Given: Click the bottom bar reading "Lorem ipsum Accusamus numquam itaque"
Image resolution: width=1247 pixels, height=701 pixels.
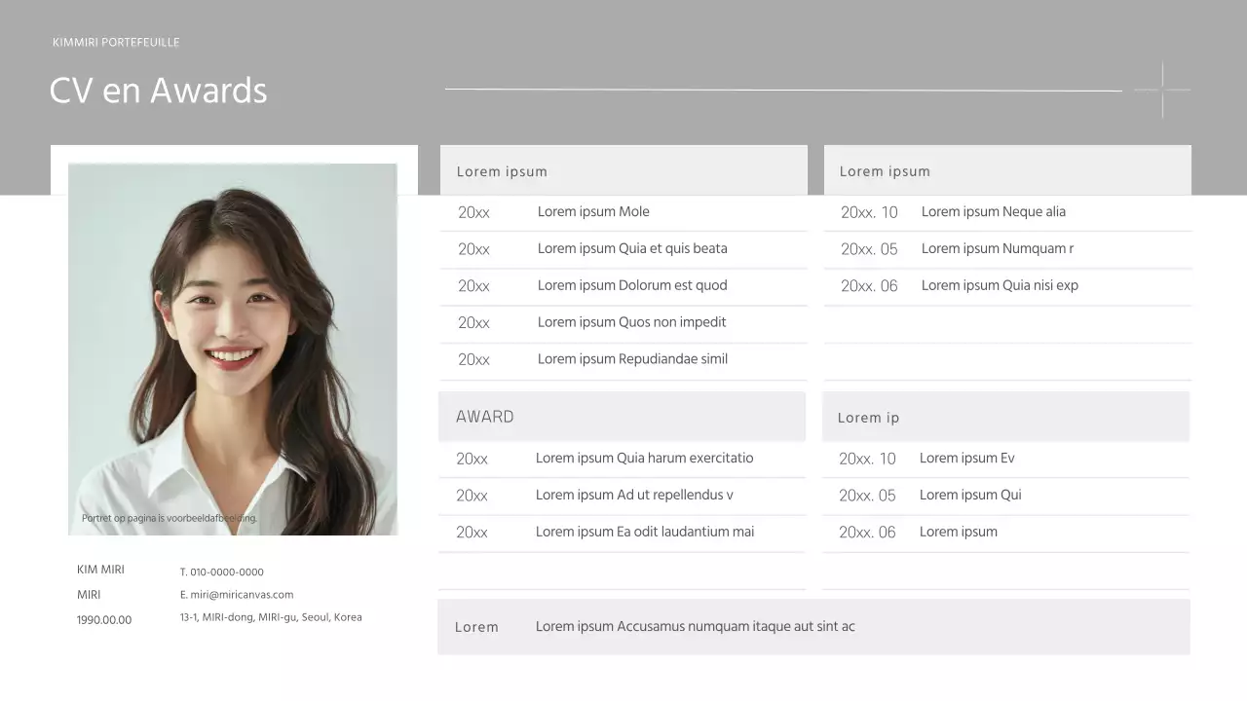Looking at the screenshot, I should tap(695, 626).
